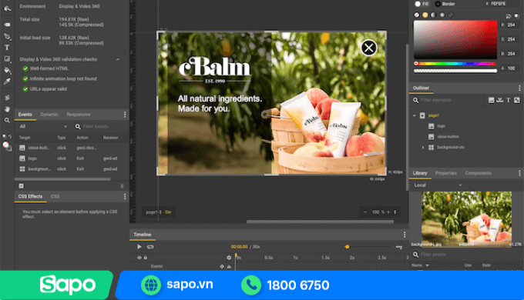Play the timeline animation
Viewport: 524px width, 300px height.
coord(139,247)
